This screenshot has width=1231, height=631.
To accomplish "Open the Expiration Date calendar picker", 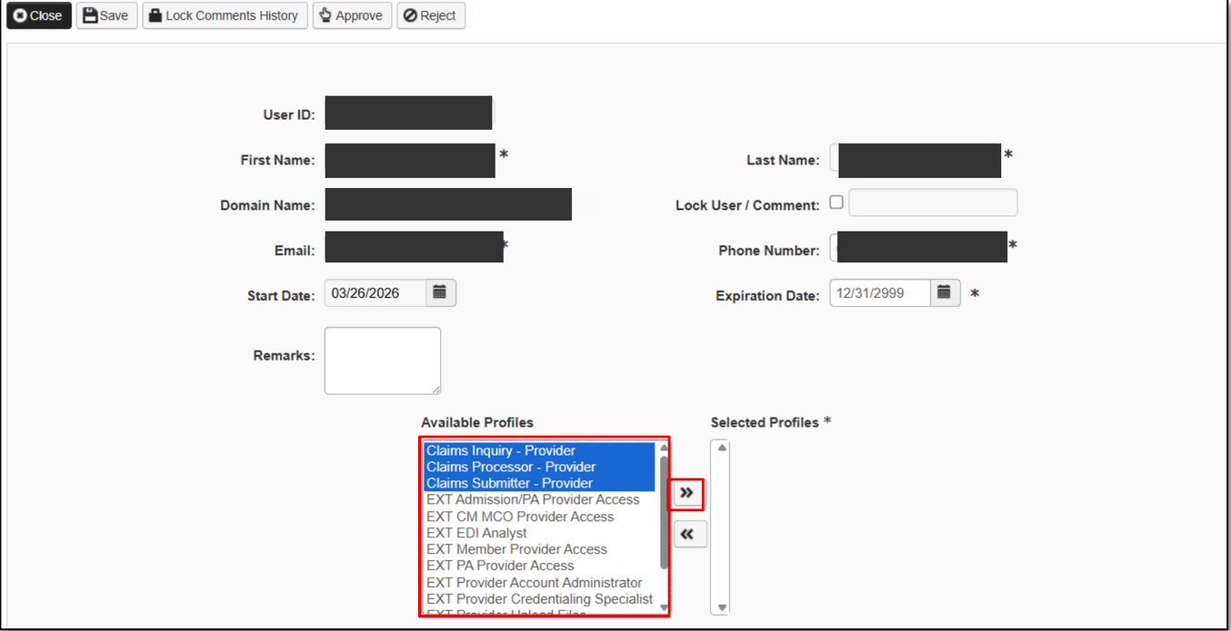I will coord(945,292).
